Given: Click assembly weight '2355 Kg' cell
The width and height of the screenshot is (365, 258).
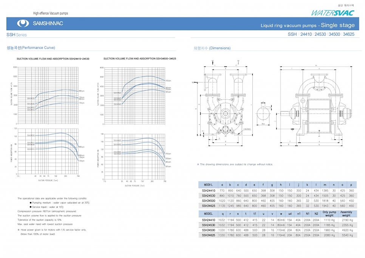Looking at the screenshot, I should (x=347, y=225).
